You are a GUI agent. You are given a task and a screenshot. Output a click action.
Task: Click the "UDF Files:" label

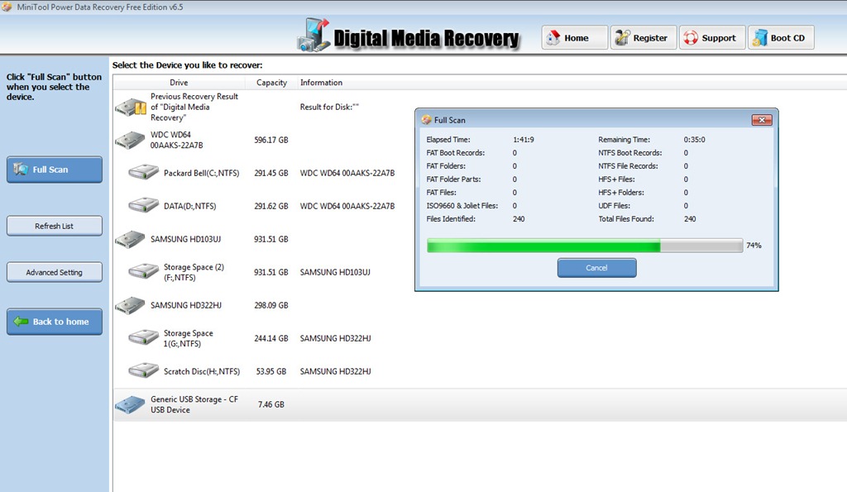615,206
